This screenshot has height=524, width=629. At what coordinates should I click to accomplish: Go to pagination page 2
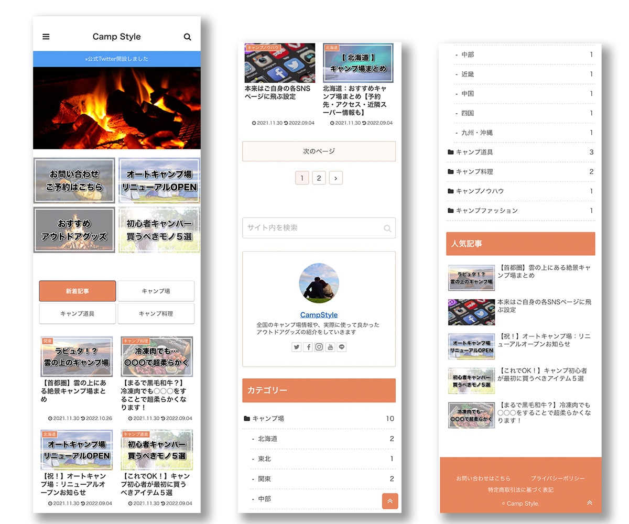(x=319, y=178)
